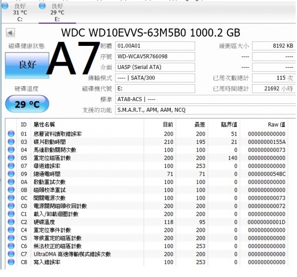Screen dimensions: 297x277
Task: Click the transfer mode field SATA/300
Action: point(155,78)
